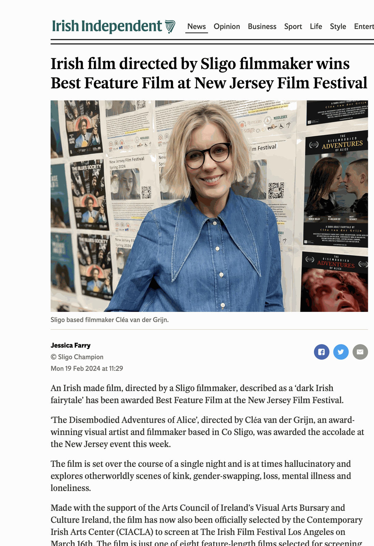Click the first paragraph about 'dark Irish fairytale'
The image size is (374, 546).
point(197,394)
